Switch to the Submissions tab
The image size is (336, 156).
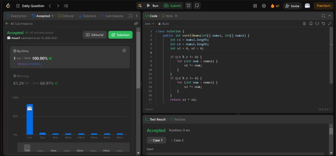tap(112, 16)
